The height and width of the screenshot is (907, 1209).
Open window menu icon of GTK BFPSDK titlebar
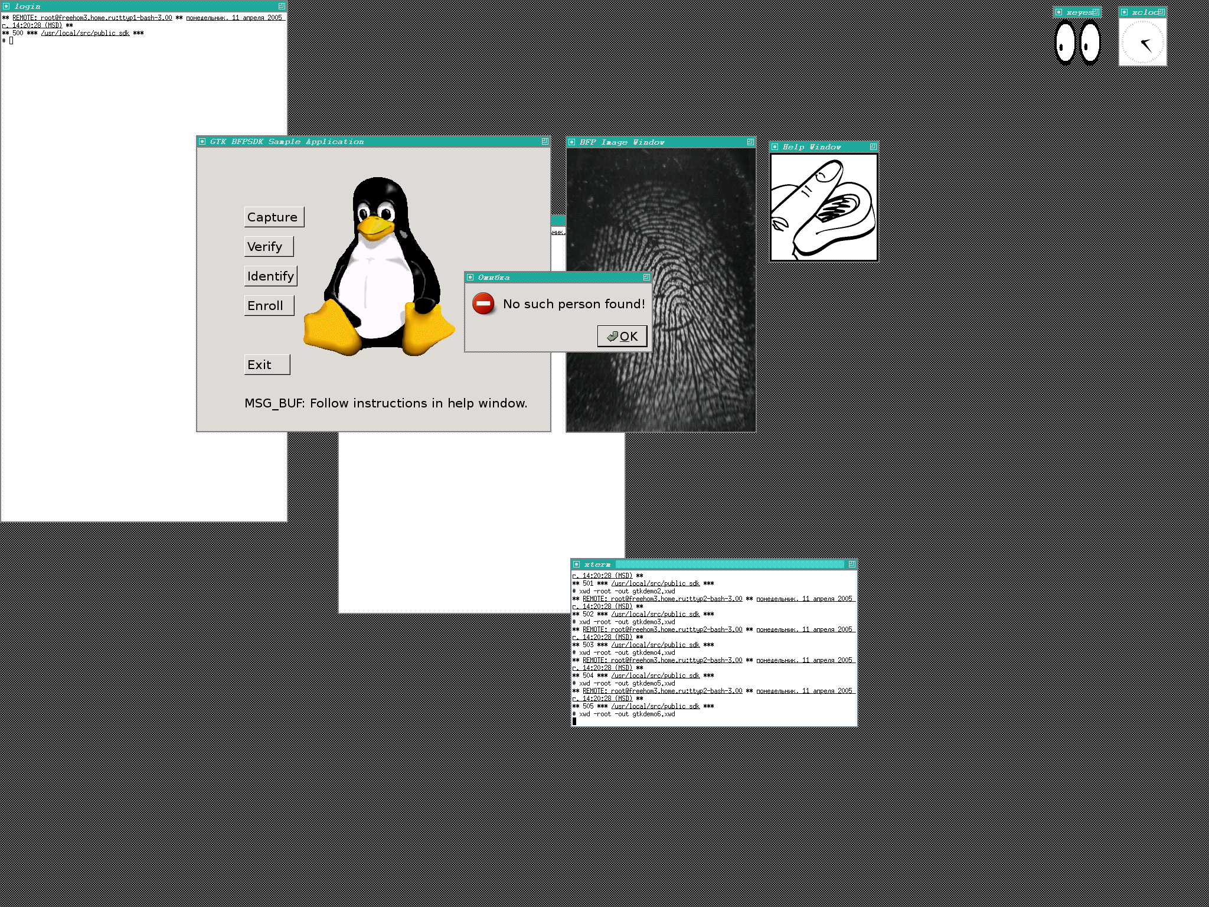[x=202, y=142]
